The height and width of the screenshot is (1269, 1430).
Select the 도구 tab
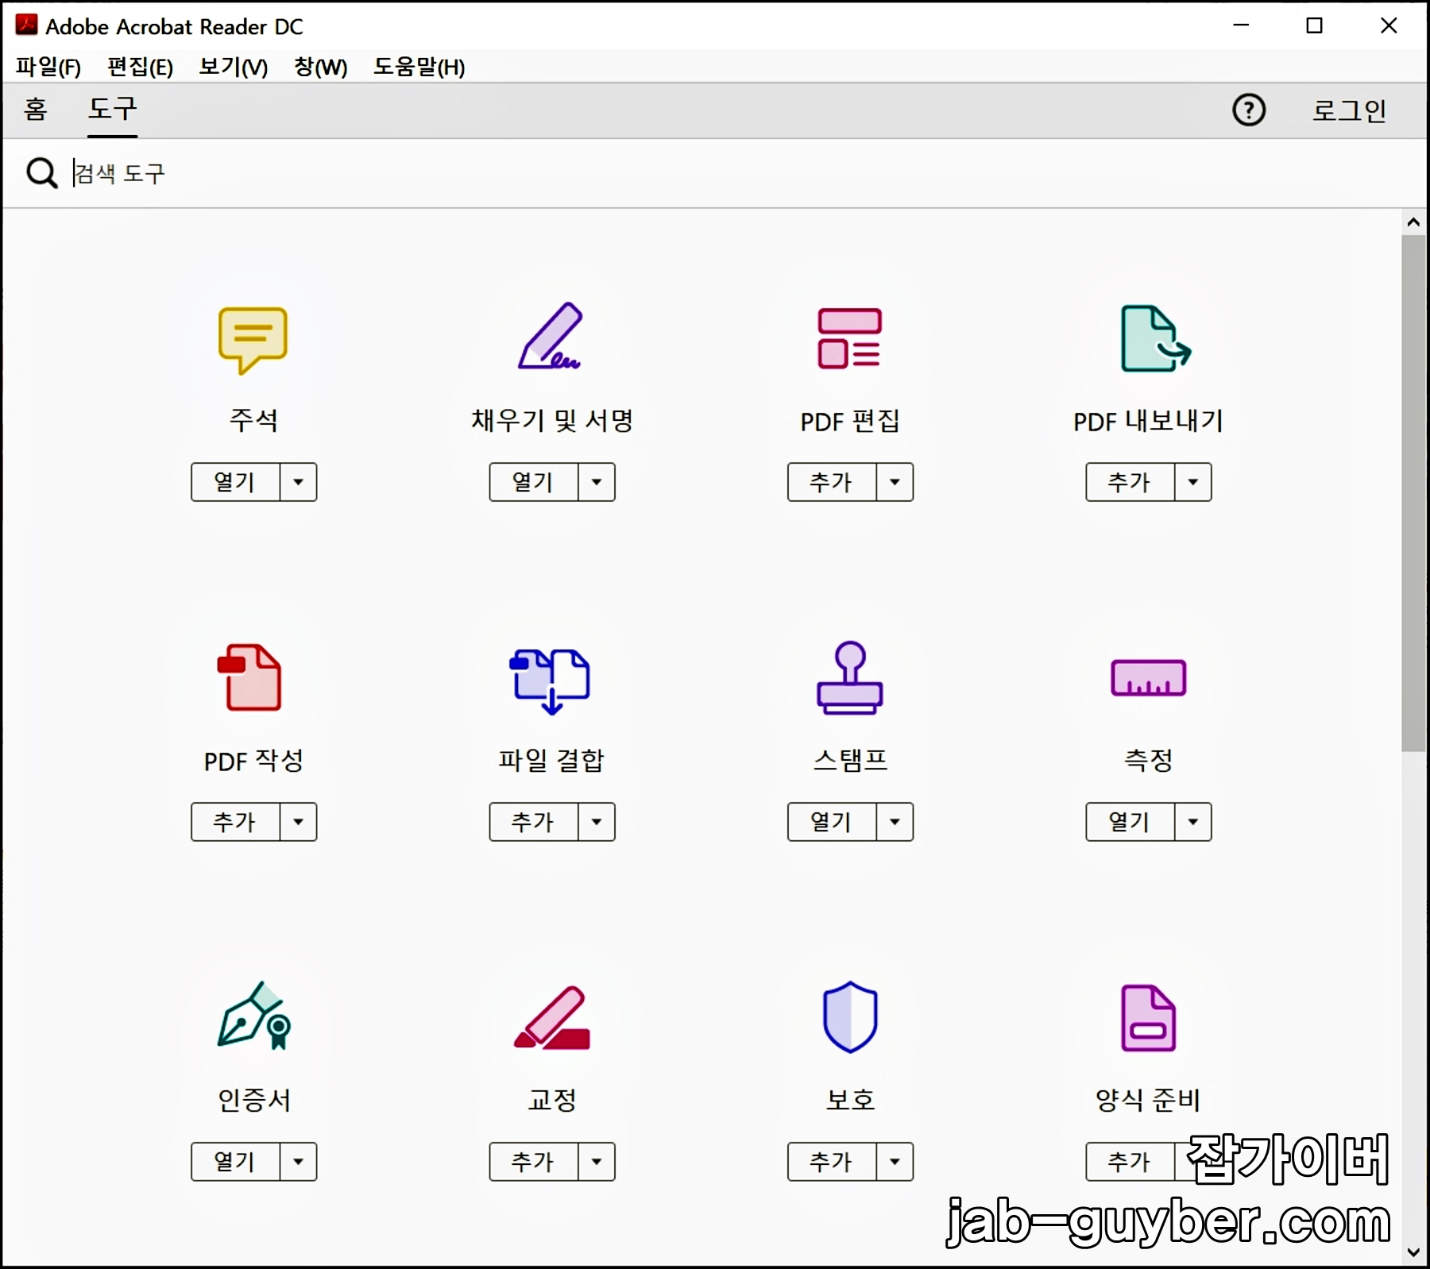click(112, 109)
